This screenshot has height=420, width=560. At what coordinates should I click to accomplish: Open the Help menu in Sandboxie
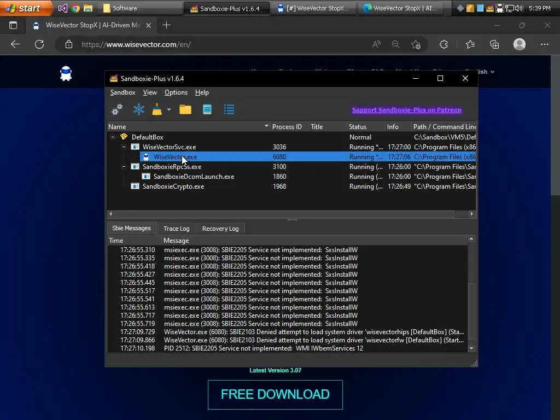[x=202, y=92]
